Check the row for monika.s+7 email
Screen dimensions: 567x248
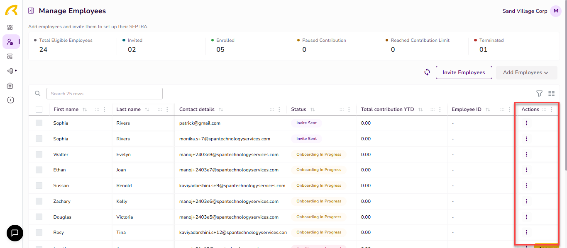[39, 139]
